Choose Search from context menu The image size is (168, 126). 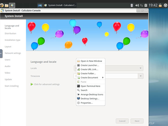point(91,90)
